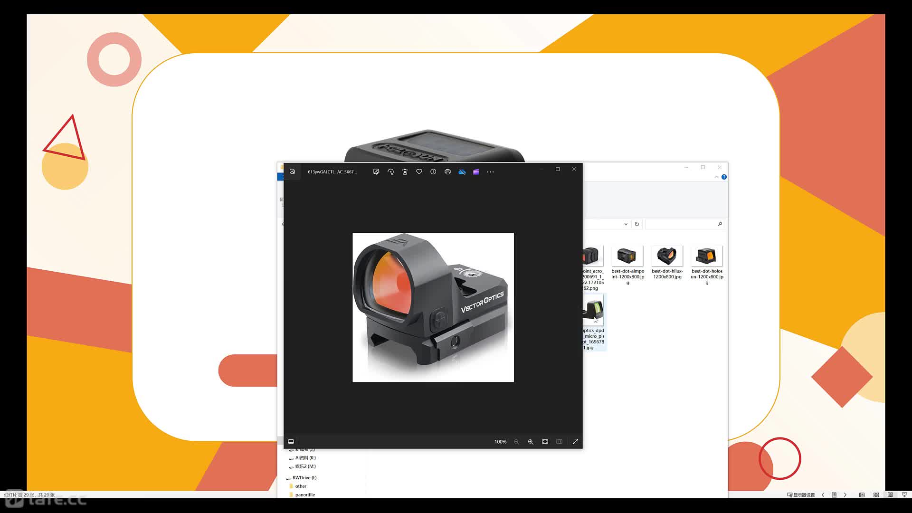The height and width of the screenshot is (513, 912).
Task: Select the best-dot-holosun-1200x800.jpg file
Action: [707, 265]
